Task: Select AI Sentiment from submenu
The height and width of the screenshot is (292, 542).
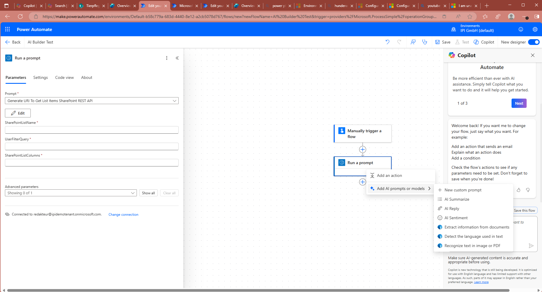Action: point(473,218)
